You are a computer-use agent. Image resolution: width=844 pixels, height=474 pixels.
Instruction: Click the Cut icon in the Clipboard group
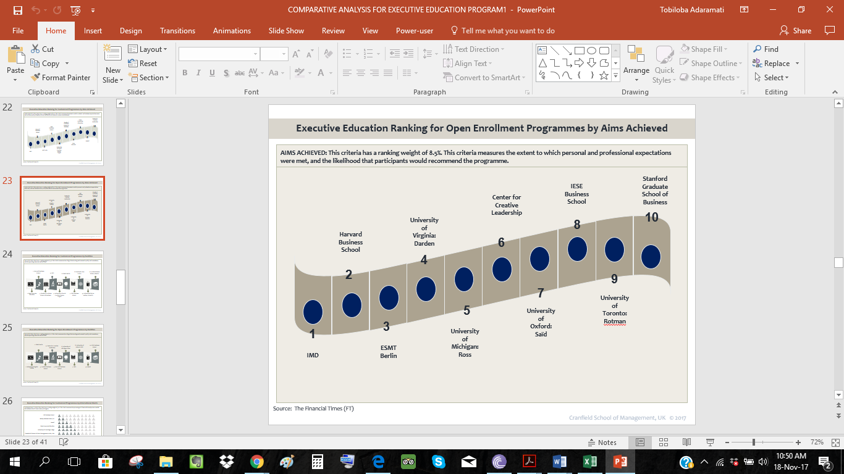click(x=35, y=49)
